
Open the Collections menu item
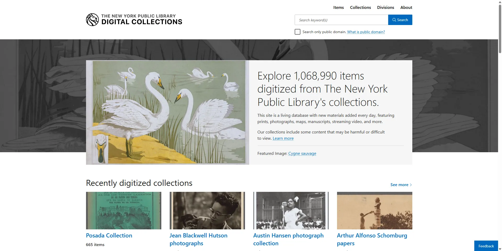click(360, 7)
